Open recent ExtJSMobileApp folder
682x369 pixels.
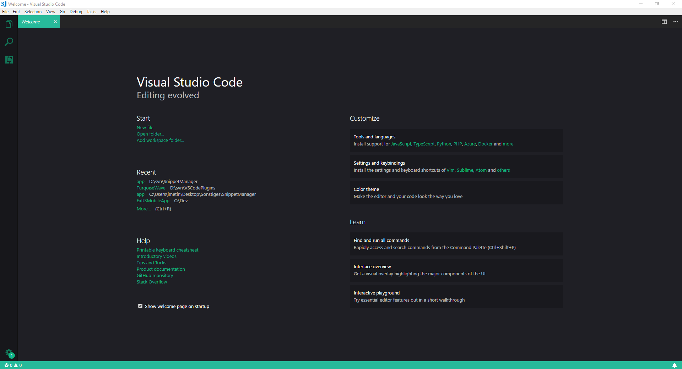(153, 201)
